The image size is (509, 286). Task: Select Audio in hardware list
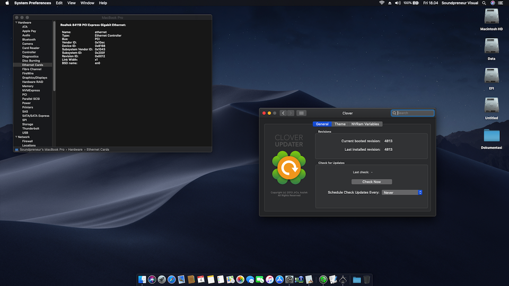tap(26, 35)
